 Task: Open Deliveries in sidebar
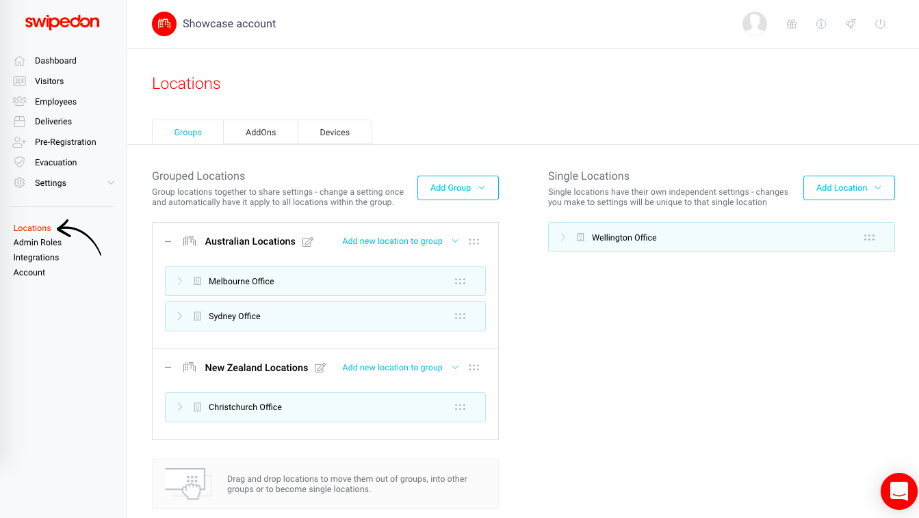click(x=53, y=122)
